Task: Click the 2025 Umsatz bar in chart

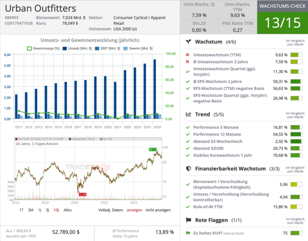Action: [x=155, y=89]
